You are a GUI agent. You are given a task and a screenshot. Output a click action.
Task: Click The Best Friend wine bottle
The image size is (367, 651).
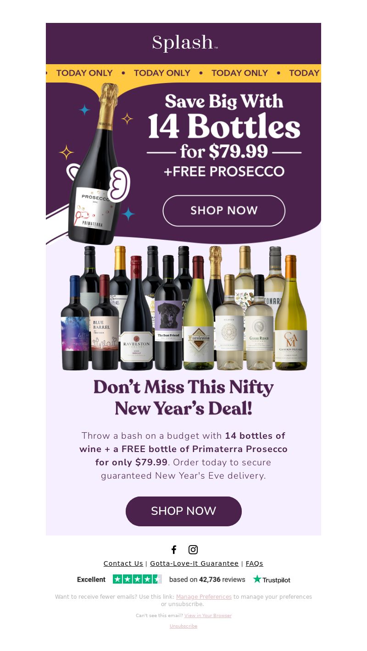(168, 313)
